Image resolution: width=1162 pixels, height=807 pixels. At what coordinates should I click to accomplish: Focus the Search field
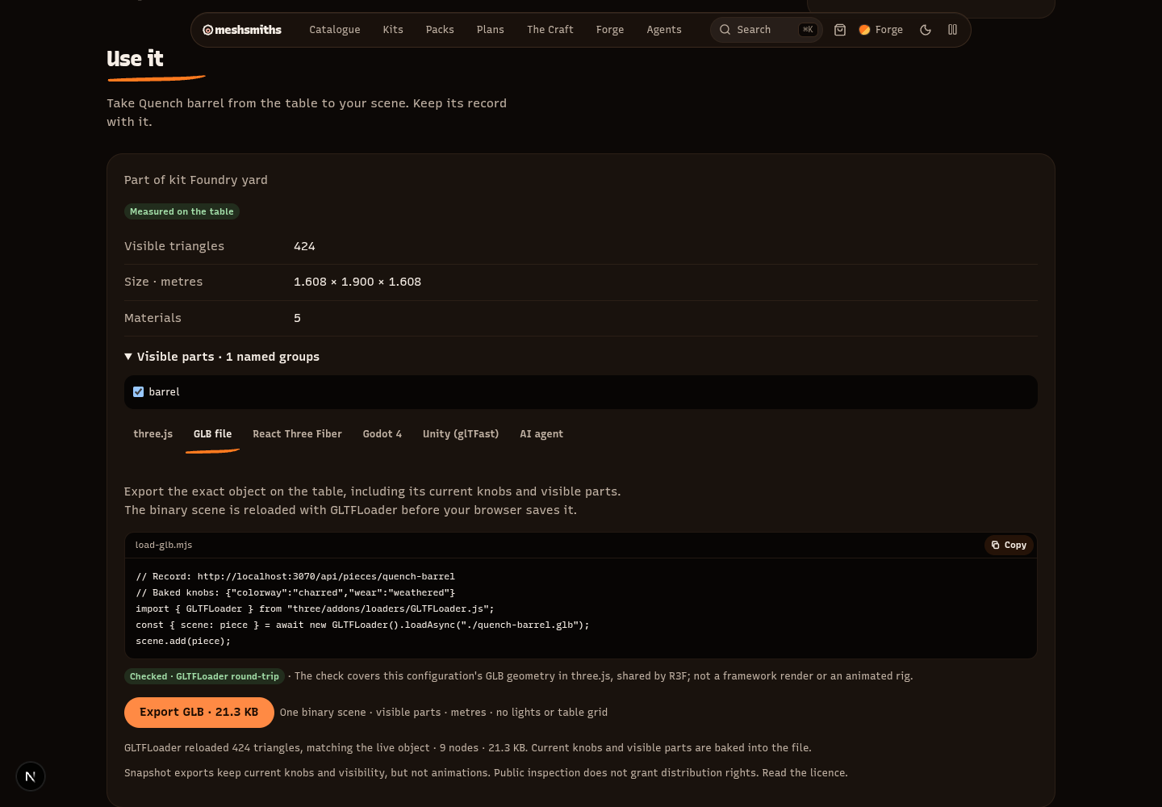(x=767, y=30)
